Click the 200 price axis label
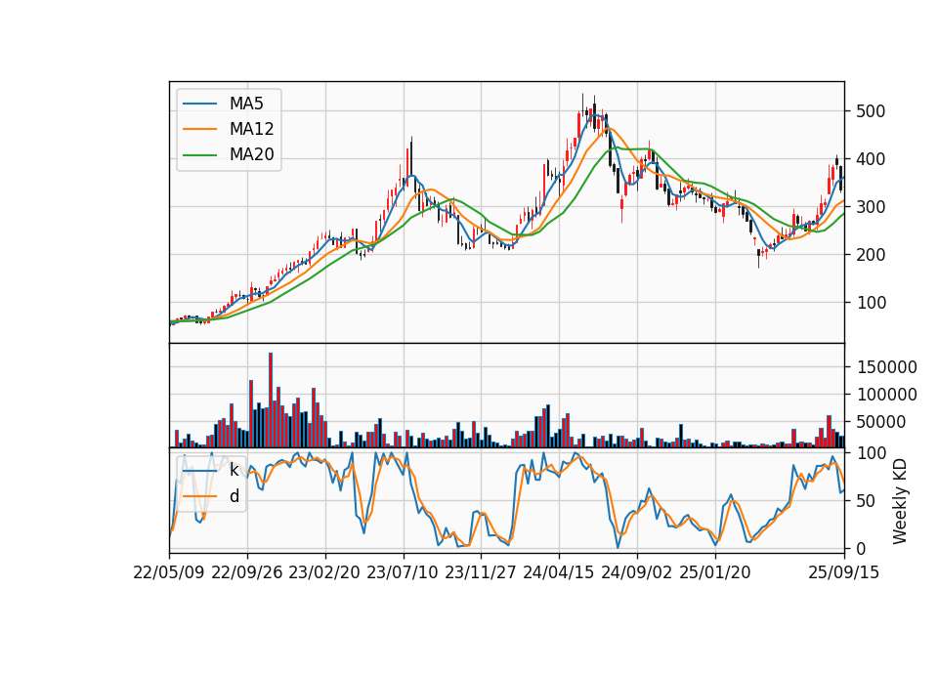The height and width of the screenshot is (674, 938). (x=871, y=255)
